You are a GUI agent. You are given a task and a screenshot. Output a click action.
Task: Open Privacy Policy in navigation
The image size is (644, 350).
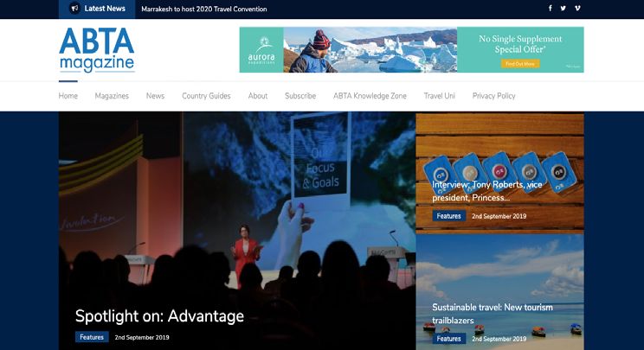493,96
